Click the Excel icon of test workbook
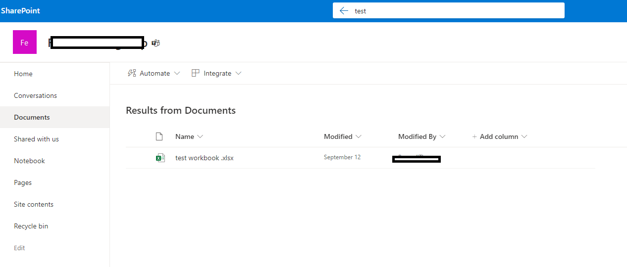Screen dimensions: 627x267 [x=160, y=158]
